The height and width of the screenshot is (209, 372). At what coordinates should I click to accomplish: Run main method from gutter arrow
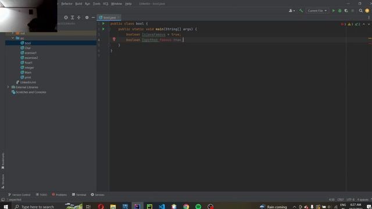click(x=103, y=29)
